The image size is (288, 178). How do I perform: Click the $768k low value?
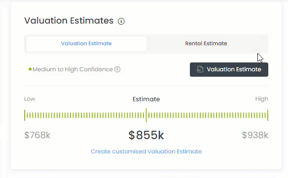[x=37, y=135]
